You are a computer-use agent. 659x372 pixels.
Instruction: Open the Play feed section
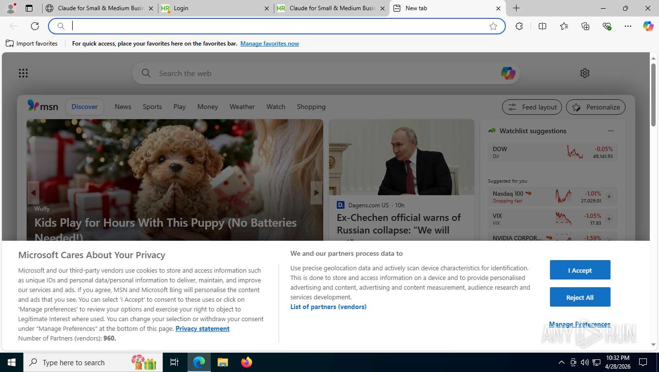[180, 107]
